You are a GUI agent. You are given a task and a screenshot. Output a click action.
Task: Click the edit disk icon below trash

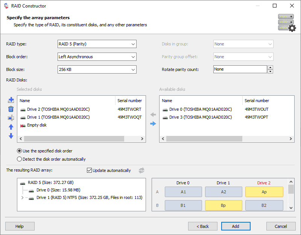click(x=11, y=118)
